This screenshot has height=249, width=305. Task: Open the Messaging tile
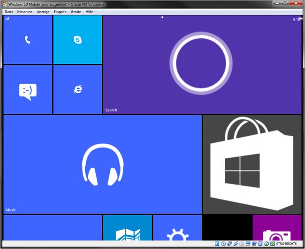pos(28,90)
